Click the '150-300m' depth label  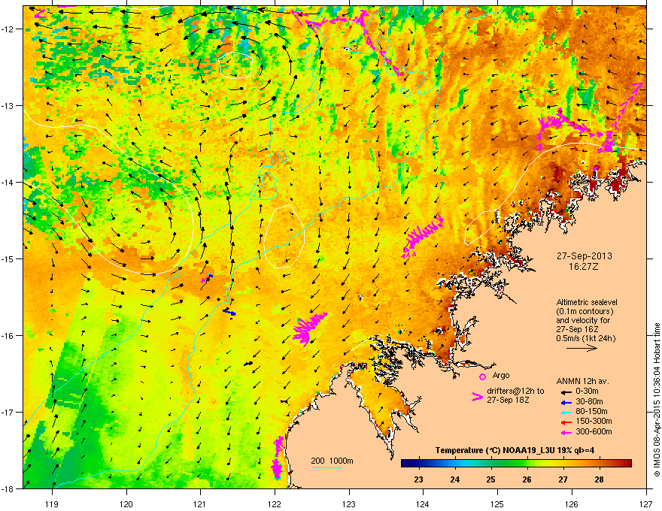coord(594,421)
